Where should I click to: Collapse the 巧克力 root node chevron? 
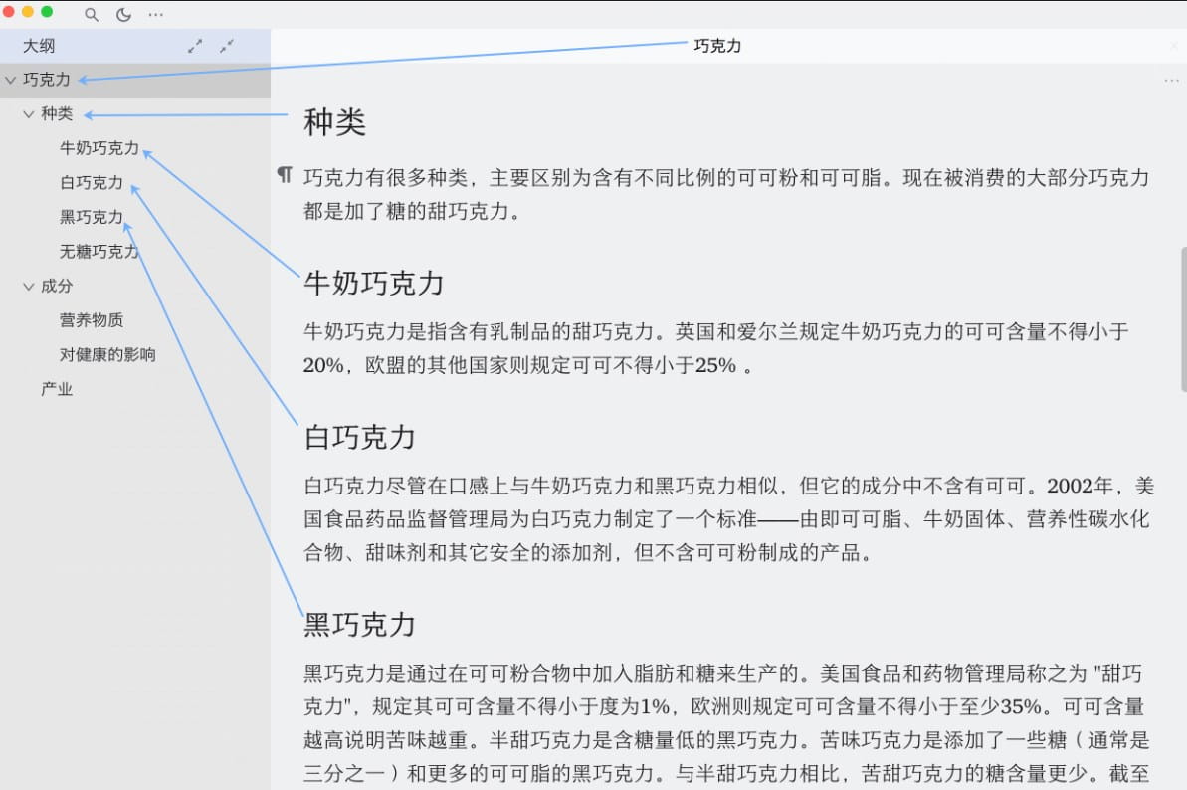(x=10, y=80)
